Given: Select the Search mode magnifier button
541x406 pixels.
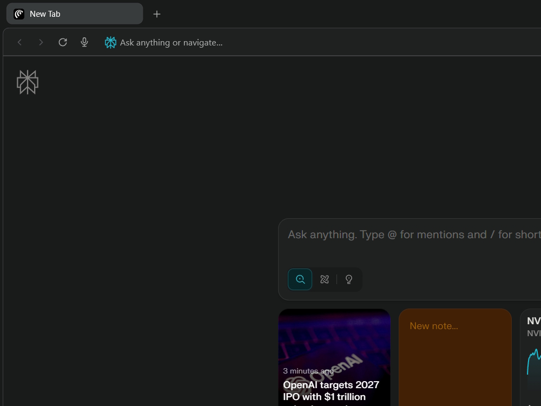Looking at the screenshot, I should coord(300,279).
